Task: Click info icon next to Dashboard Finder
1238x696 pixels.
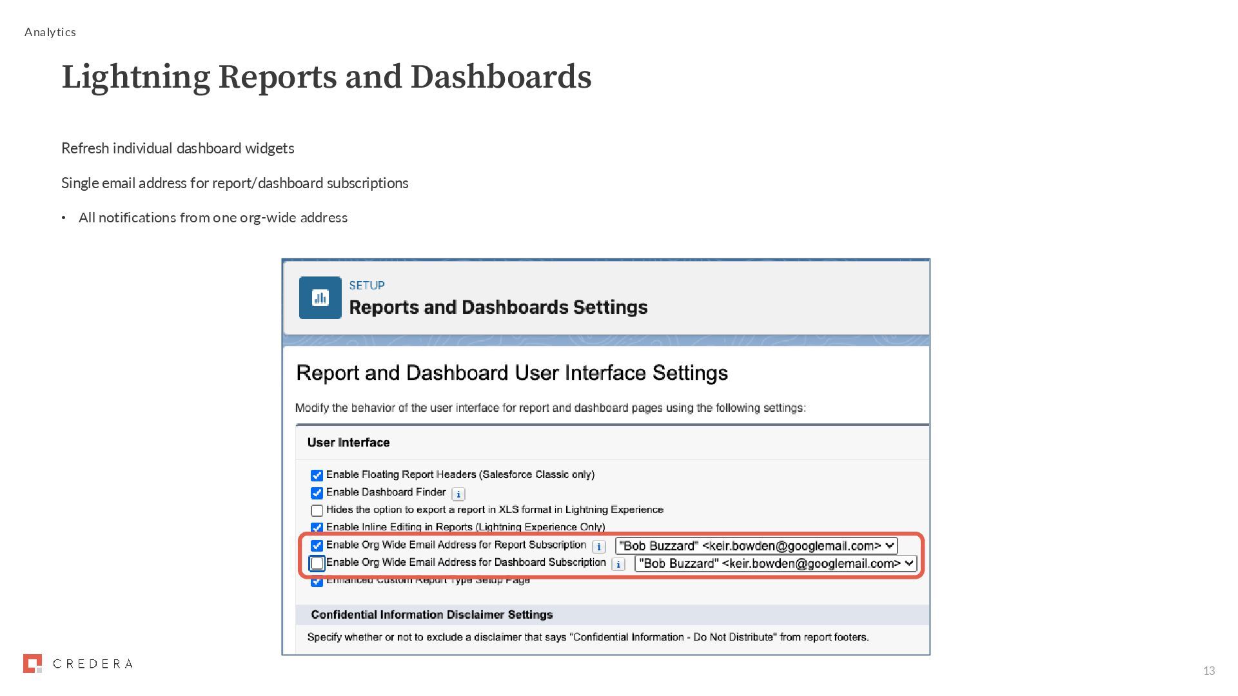Action: pyautogui.click(x=458, y=494)
